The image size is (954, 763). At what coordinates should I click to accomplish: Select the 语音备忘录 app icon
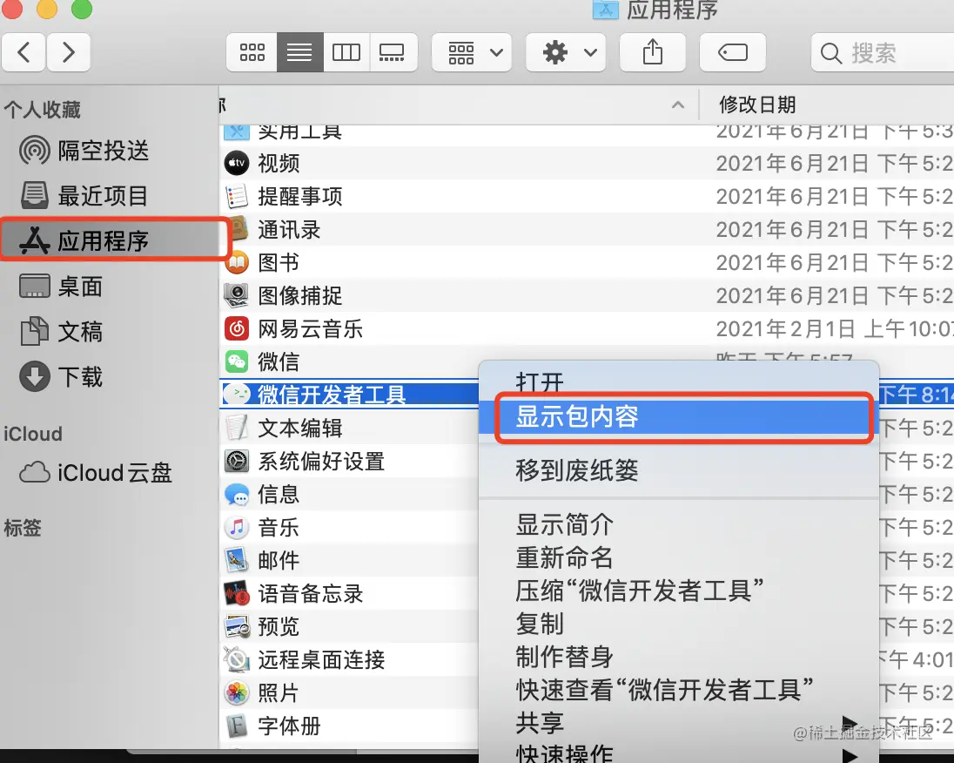tap(237, 593)
